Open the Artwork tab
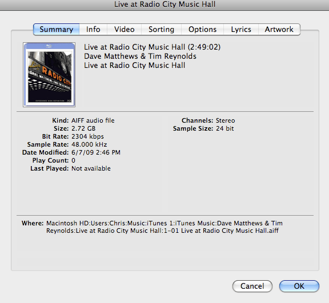 [x=279, y=29]
